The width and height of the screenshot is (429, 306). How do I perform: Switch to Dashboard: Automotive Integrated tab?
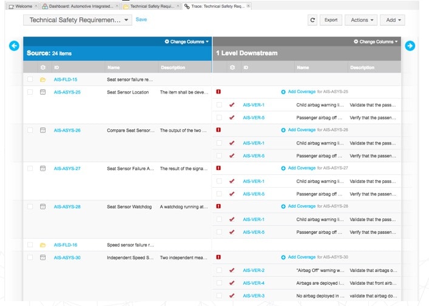pyautogui.click(x=81, y=6)
